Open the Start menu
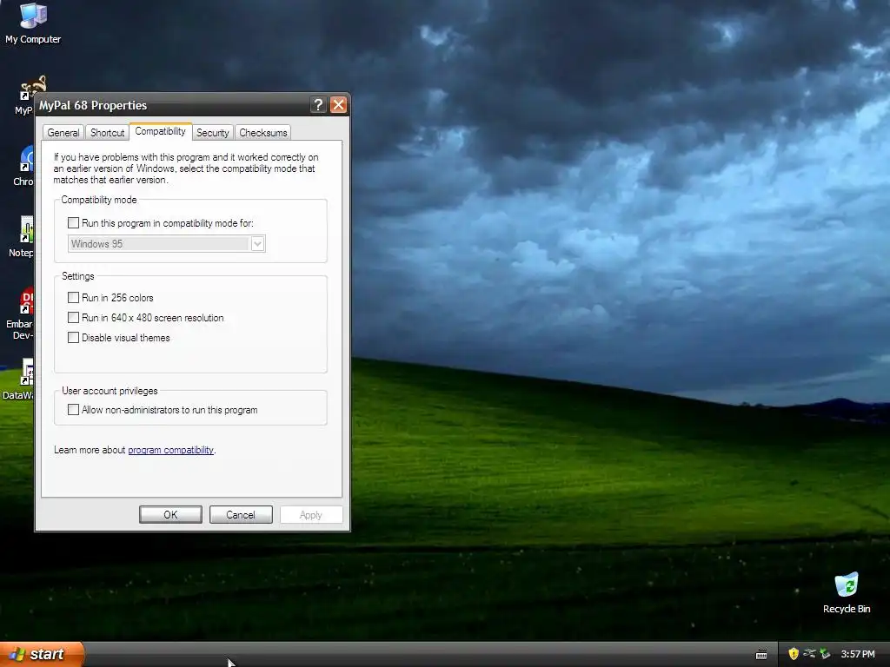This screenshot has width=890, height=667. [x=42, y=654]
